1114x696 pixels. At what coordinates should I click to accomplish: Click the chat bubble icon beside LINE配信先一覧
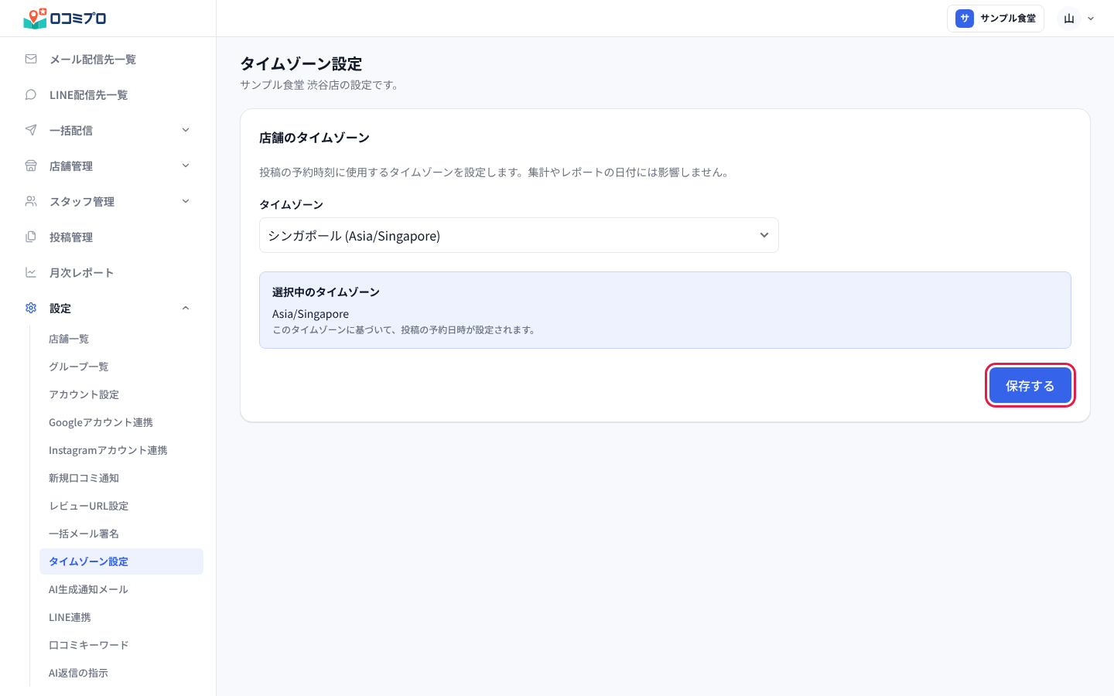[x=31, y=94]
